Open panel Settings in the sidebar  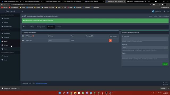[x=6, y=22]
